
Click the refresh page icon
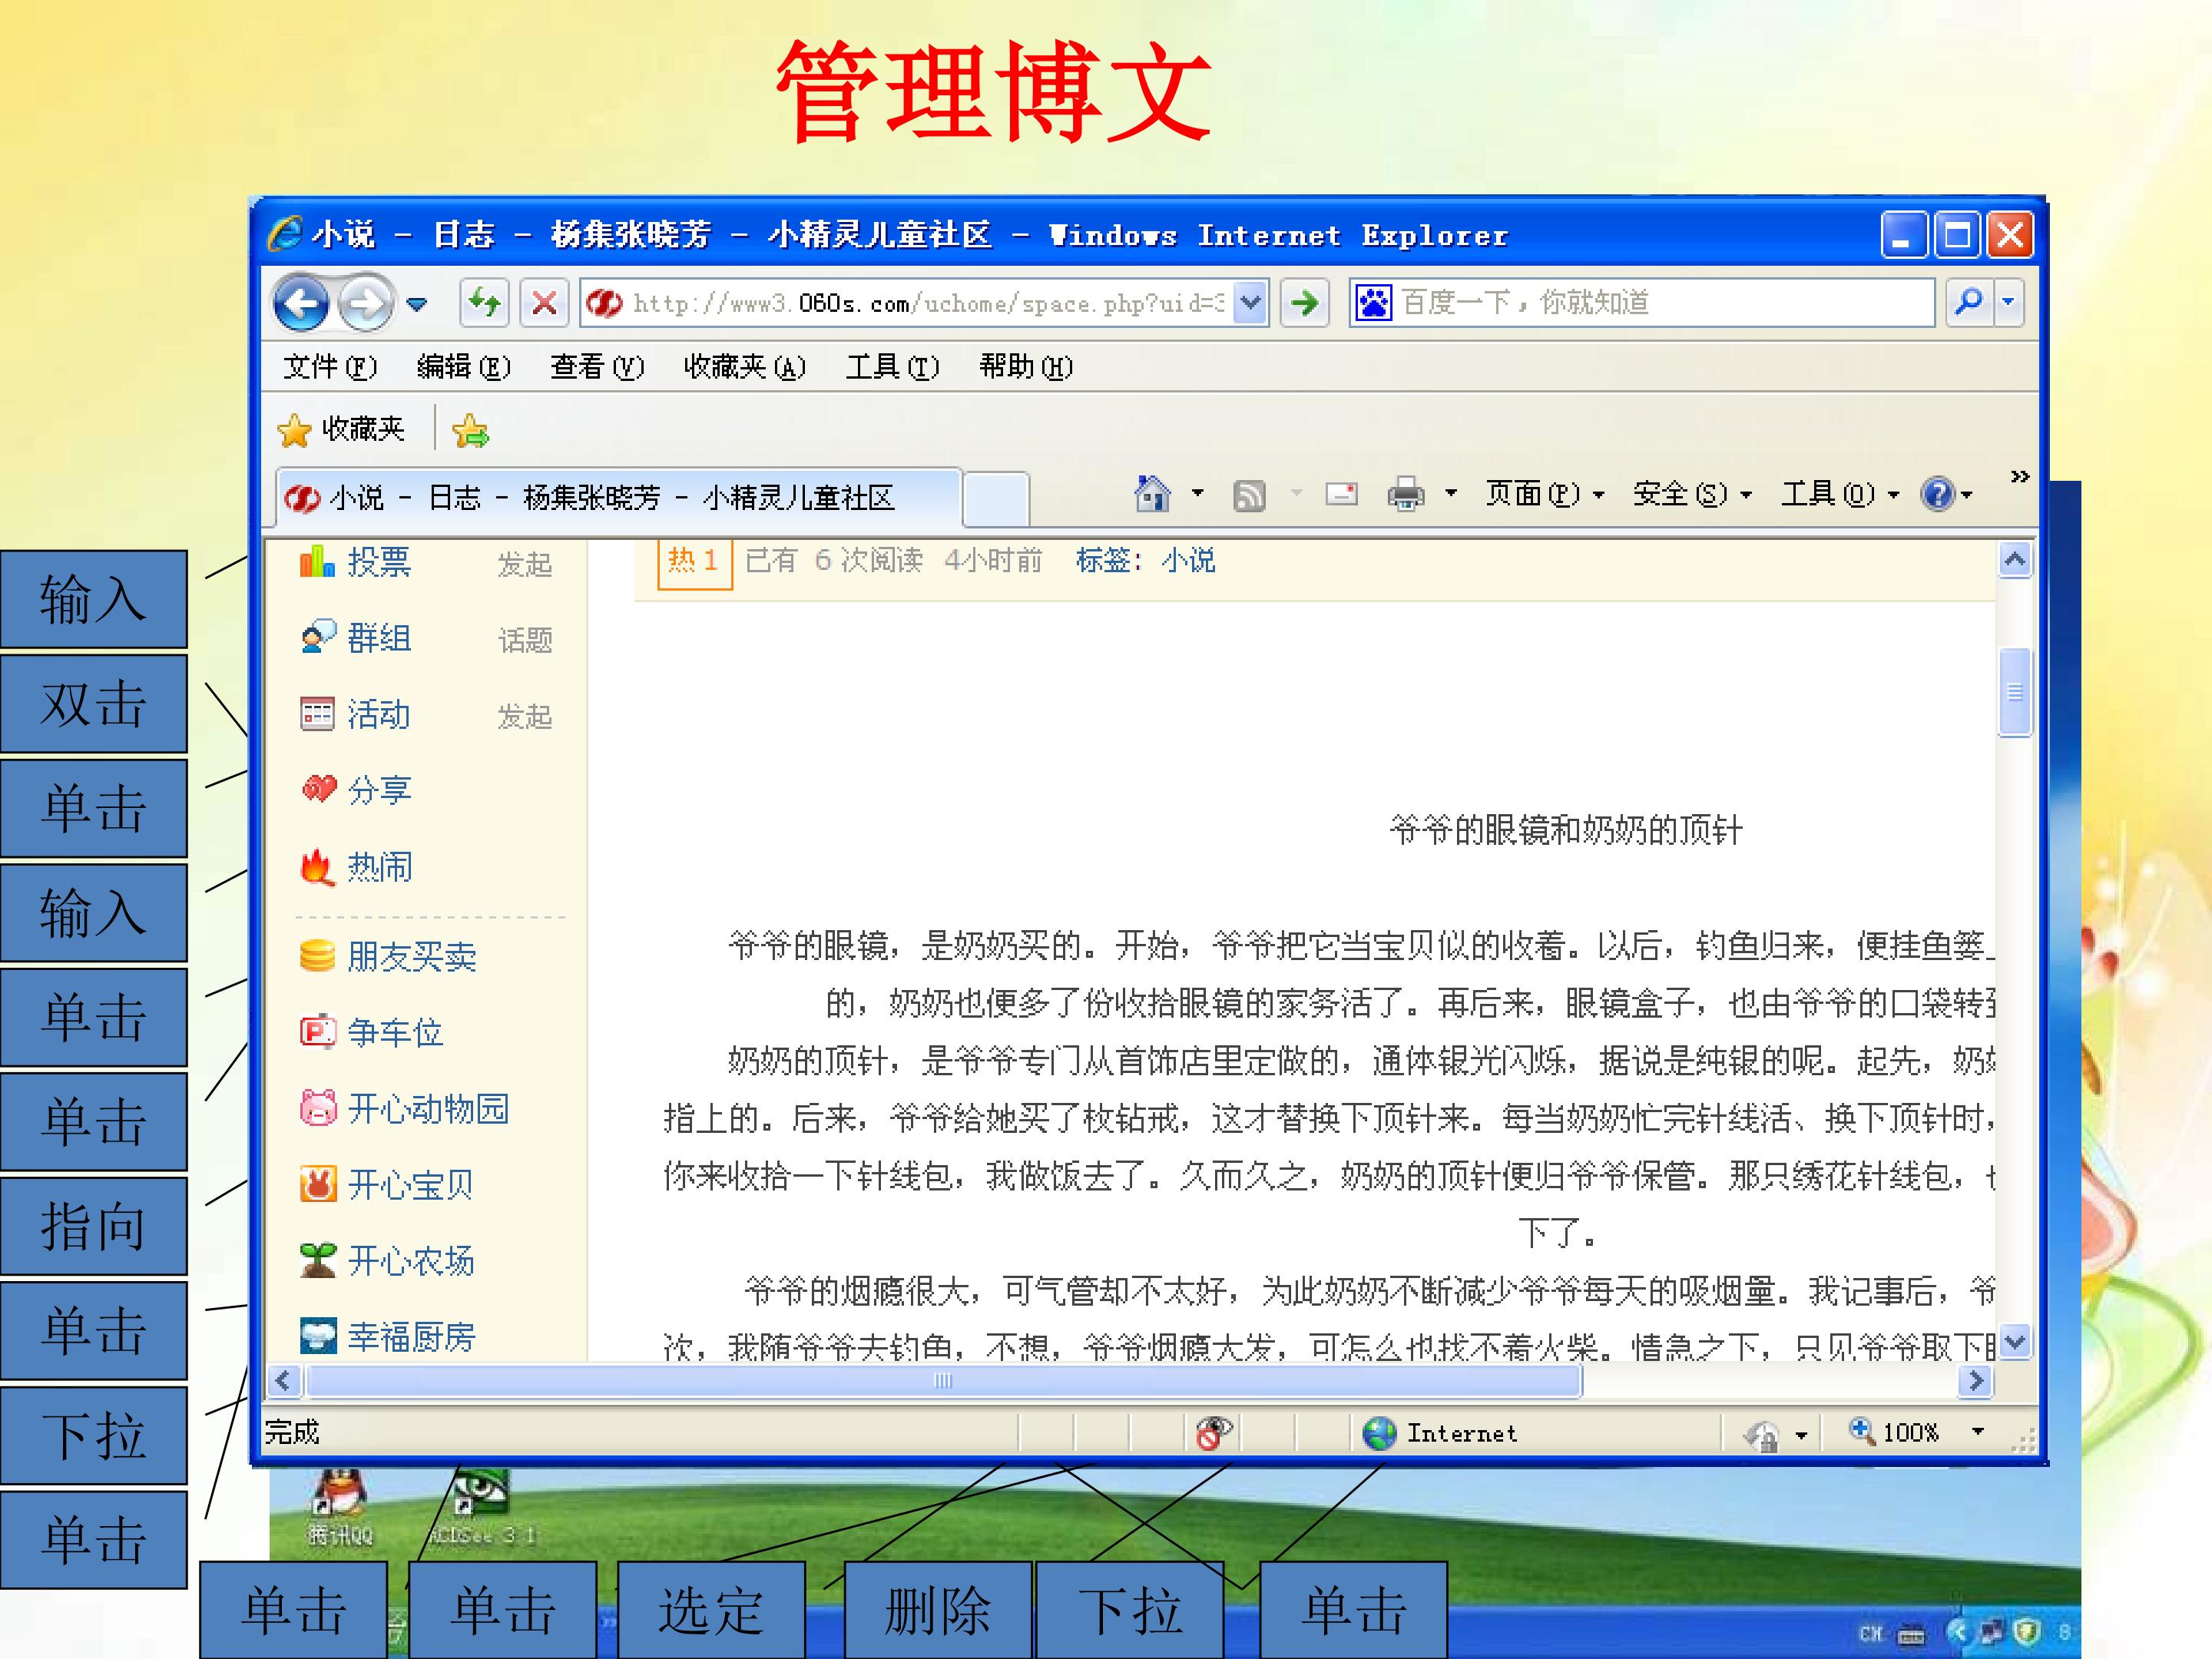click(485, 303)
